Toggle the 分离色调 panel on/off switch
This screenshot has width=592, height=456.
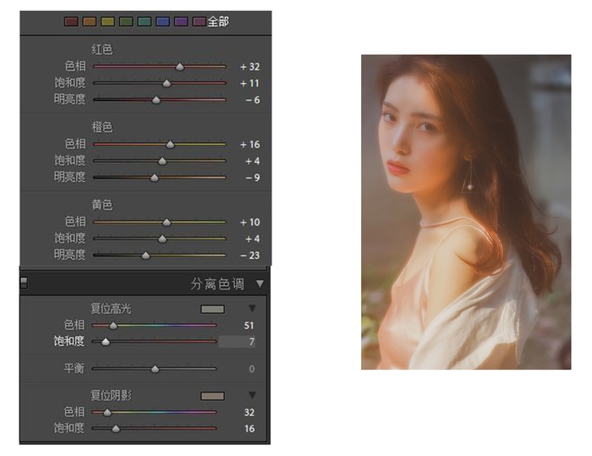[24, 283]
